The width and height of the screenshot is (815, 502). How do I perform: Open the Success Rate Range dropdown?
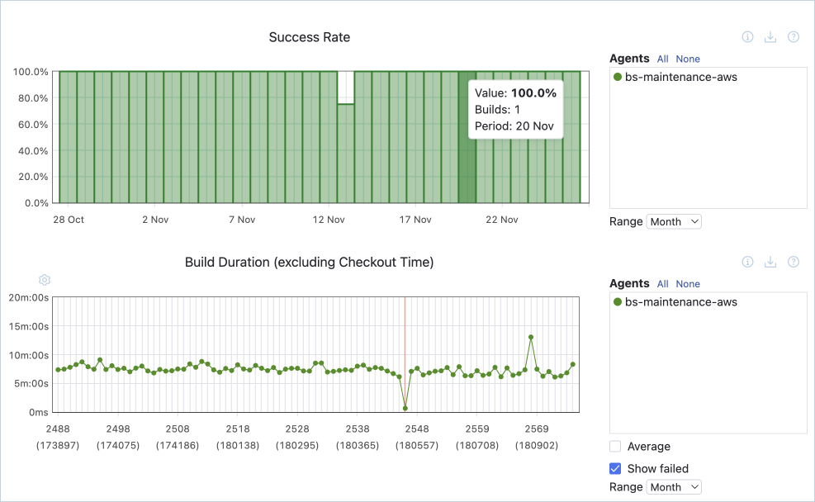coord(674,221)
